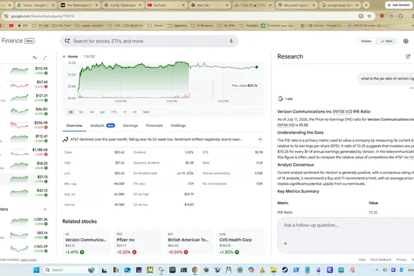Click the Send feedback link
This screenshot has width=414, height=276.
[x=380, y=259]
